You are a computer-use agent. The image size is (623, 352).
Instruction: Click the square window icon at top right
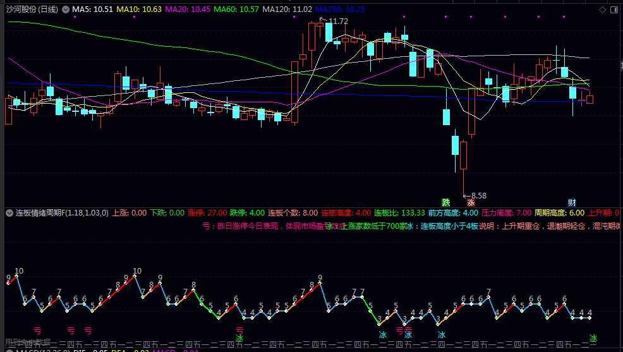[614, 9]
